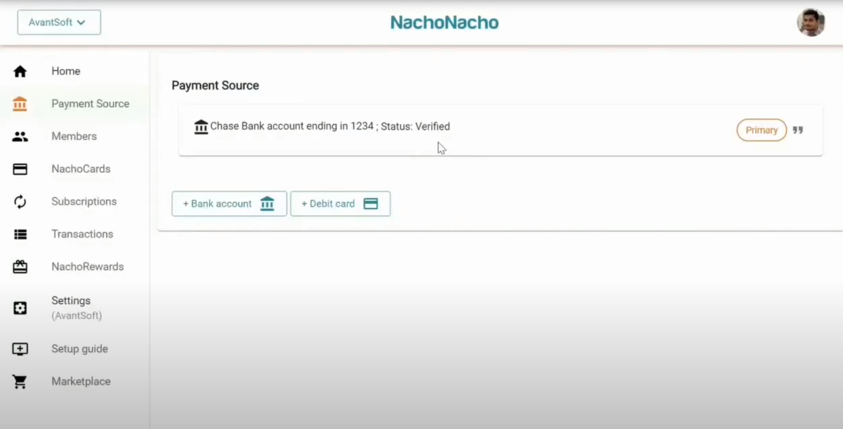Click the NachoCards card icon

click(x=20, y=169)
